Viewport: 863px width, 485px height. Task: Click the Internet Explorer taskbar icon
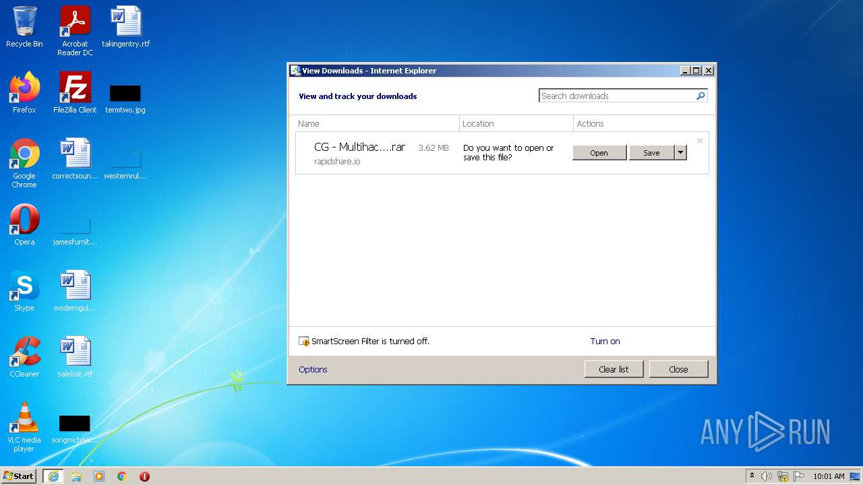click(53, 476)
